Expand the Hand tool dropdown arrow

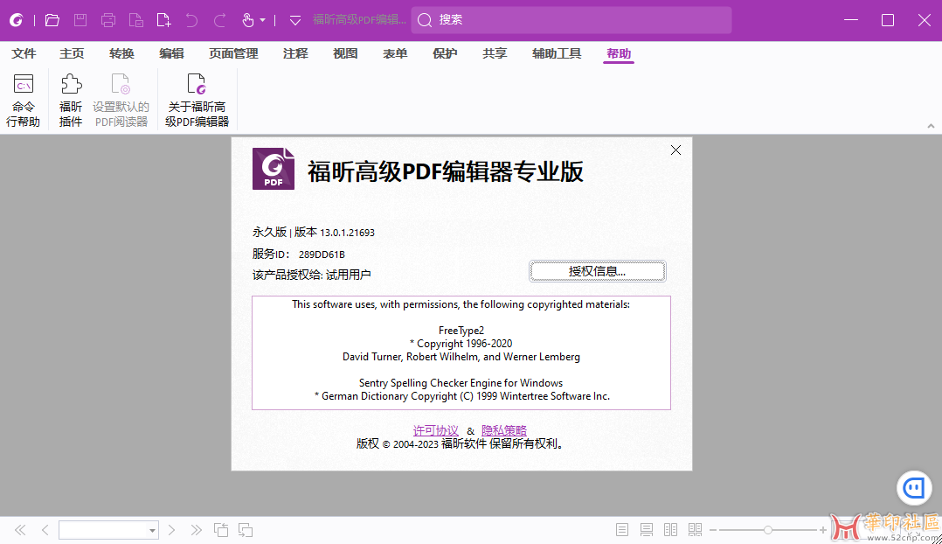[x=262, y=20]
